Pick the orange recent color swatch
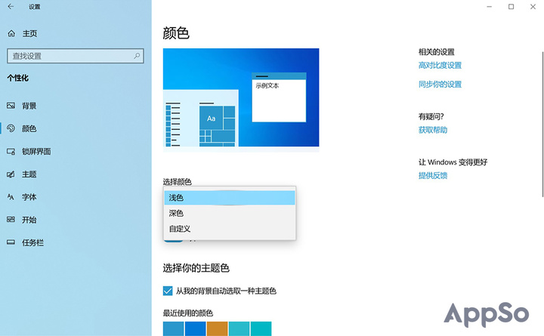The image size is (544, 336). (x=217, y=328)
